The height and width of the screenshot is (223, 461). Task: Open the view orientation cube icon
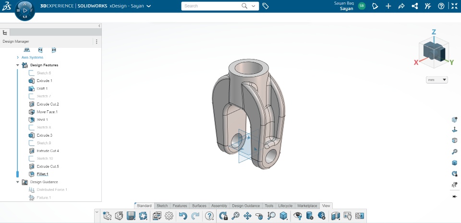[284, 216]
